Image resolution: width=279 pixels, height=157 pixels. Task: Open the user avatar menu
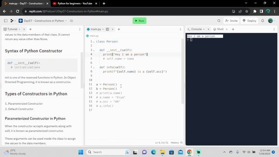click(x=270, y=20)
